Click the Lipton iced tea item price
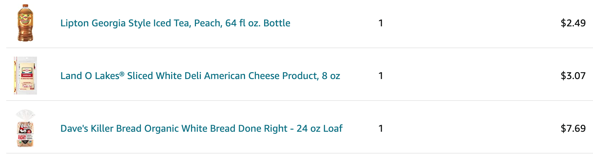Viewport: 593px width, 156px height. [x=573, y=23]
